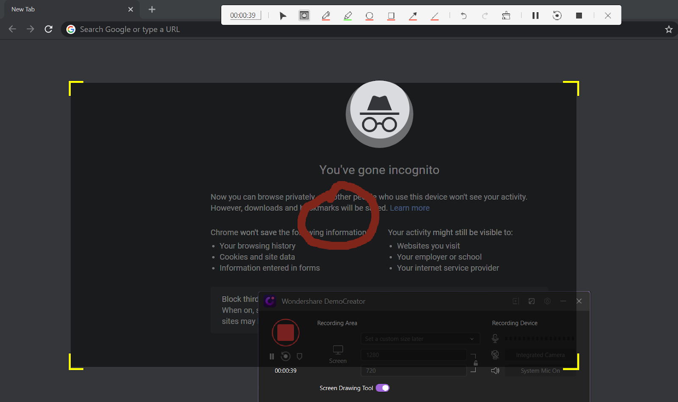Open the DemoCreator video editor icon
The image size is (678, 402).
516,301
